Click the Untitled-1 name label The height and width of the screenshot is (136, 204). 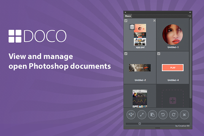point(173,47)
